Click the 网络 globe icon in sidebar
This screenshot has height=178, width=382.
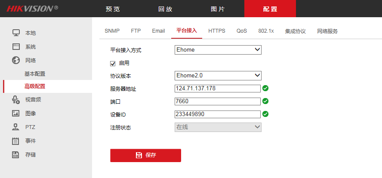(x=16, y=60)
